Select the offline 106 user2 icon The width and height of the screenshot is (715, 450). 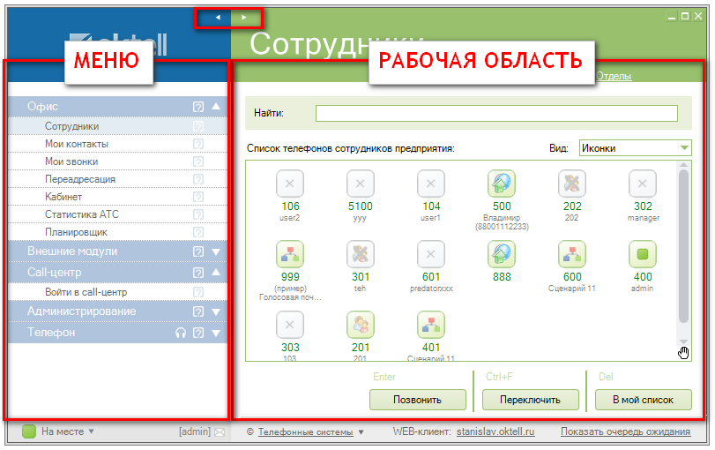click(290, 184)
